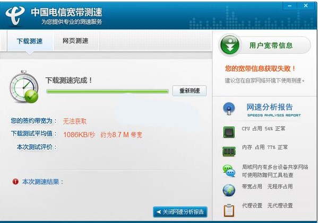Viewport: 320px width, 223px height.
Task: Click the clipboard proxy settings icon
Action: click(x=229, y=210)
